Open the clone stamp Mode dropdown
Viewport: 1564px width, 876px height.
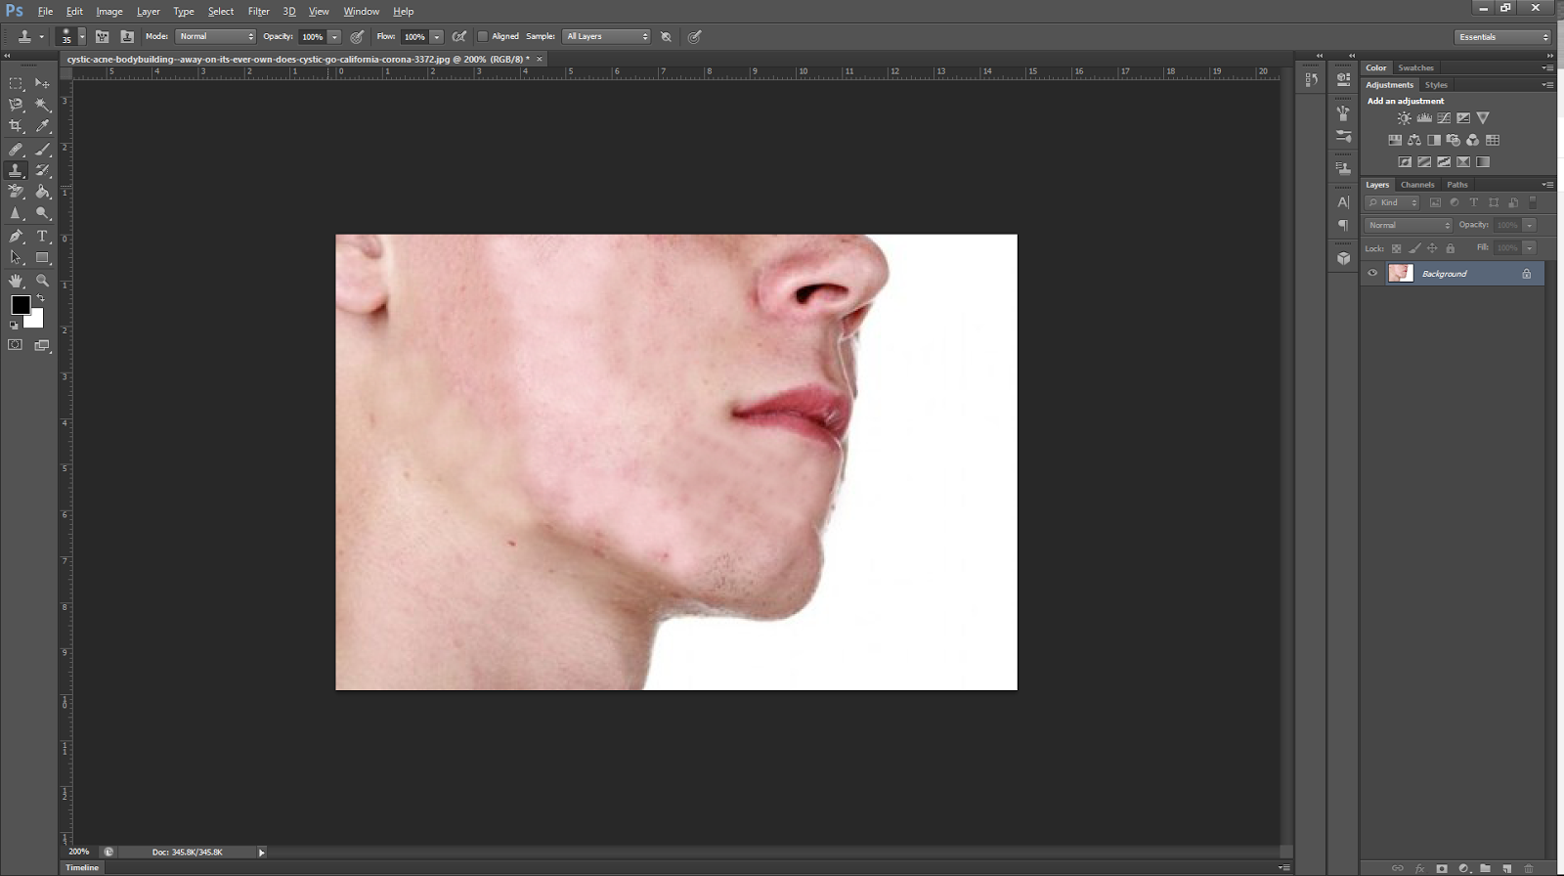coord(215,36)
